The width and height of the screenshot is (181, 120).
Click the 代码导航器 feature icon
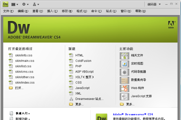[124, 72]
